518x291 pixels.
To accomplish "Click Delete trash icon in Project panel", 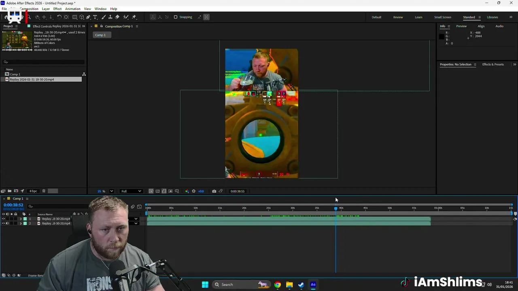I will [x=44, y=191].
